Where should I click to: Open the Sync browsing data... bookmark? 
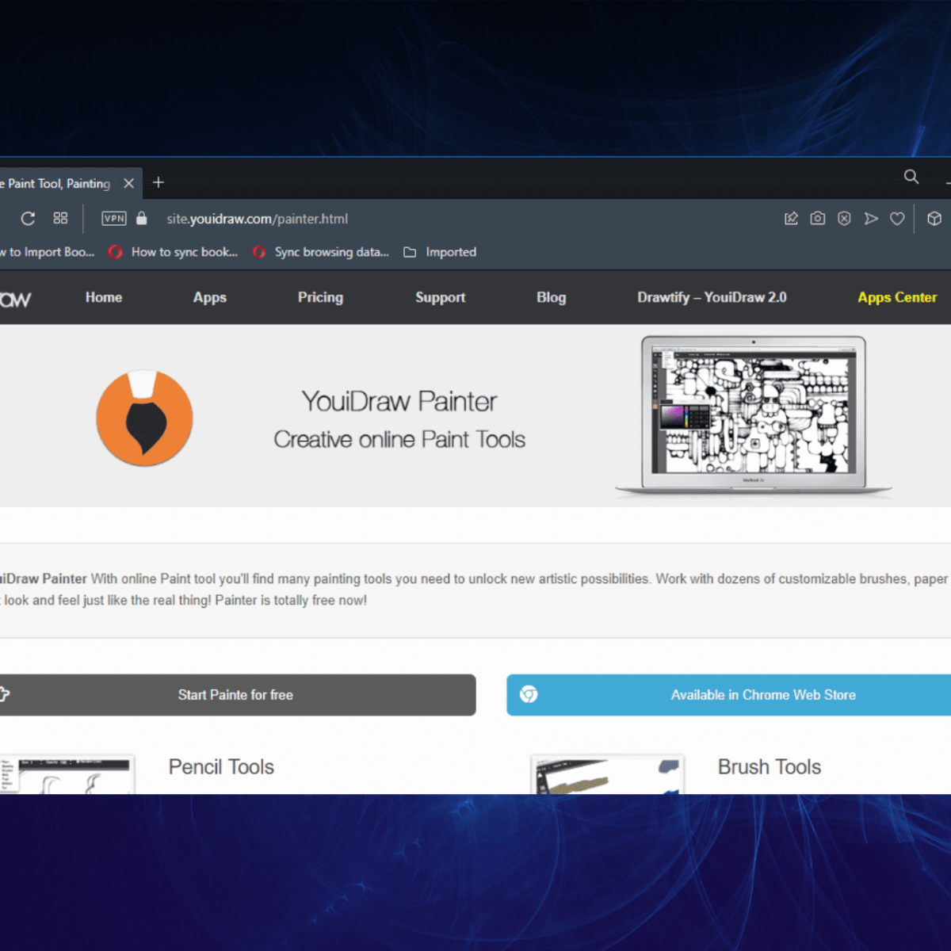click(321, 252)
